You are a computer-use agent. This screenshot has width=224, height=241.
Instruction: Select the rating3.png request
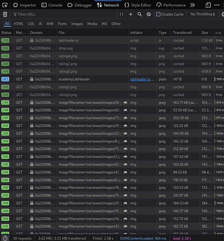112,95
